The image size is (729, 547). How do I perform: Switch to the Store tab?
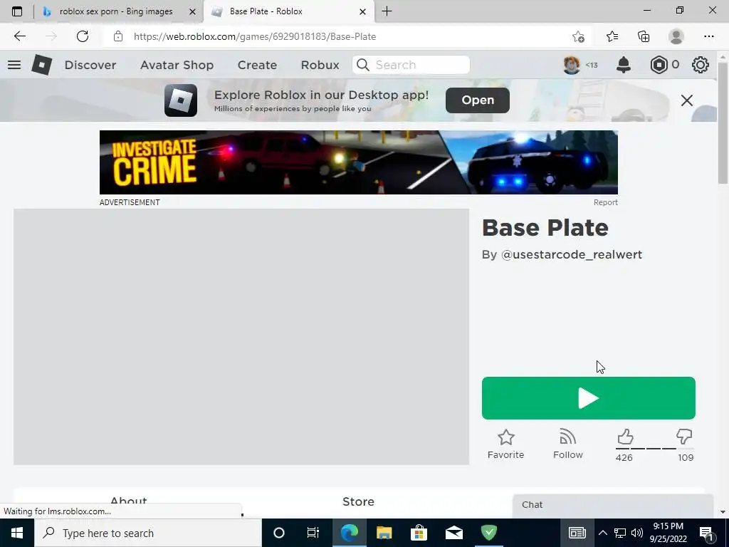(x=359, y=501)
